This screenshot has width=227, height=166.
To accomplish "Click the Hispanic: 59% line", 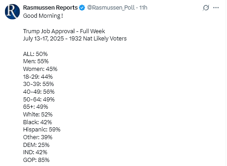I will 41,130.
